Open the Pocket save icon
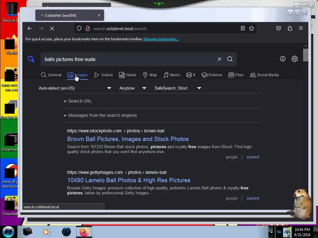The height and width of the screenshot is (238, 318). 279,28
